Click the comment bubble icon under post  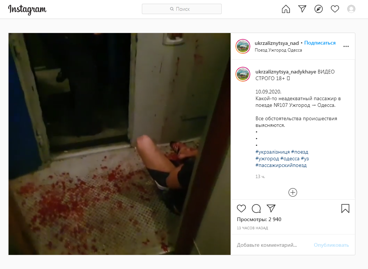click(x=256, y=208)
